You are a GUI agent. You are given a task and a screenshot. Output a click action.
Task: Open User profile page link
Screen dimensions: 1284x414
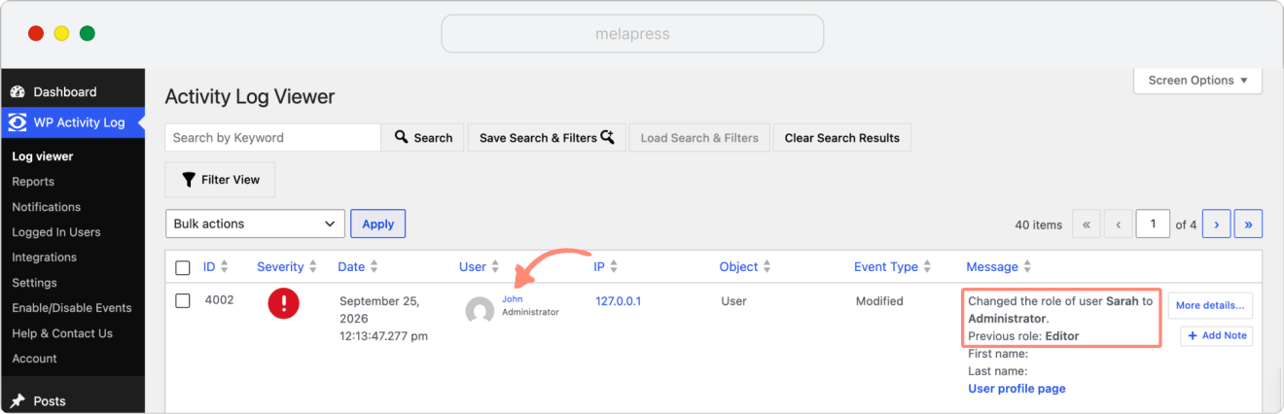pos(1016,389)
